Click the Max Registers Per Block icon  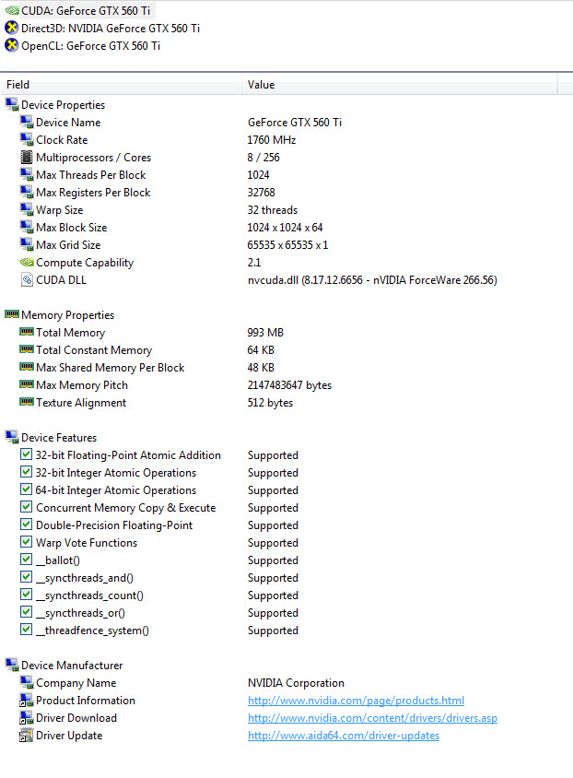point(27,192)
